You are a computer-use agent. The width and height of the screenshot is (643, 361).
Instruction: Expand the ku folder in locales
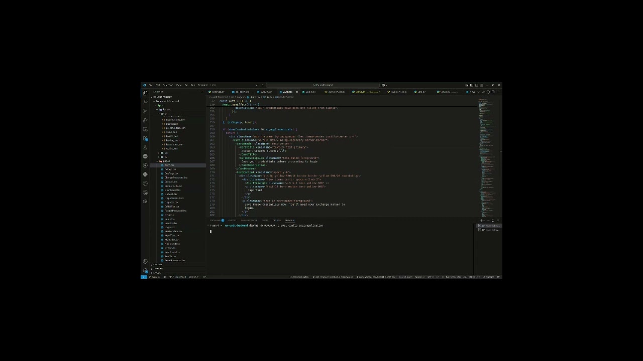[x=178, y=157]
